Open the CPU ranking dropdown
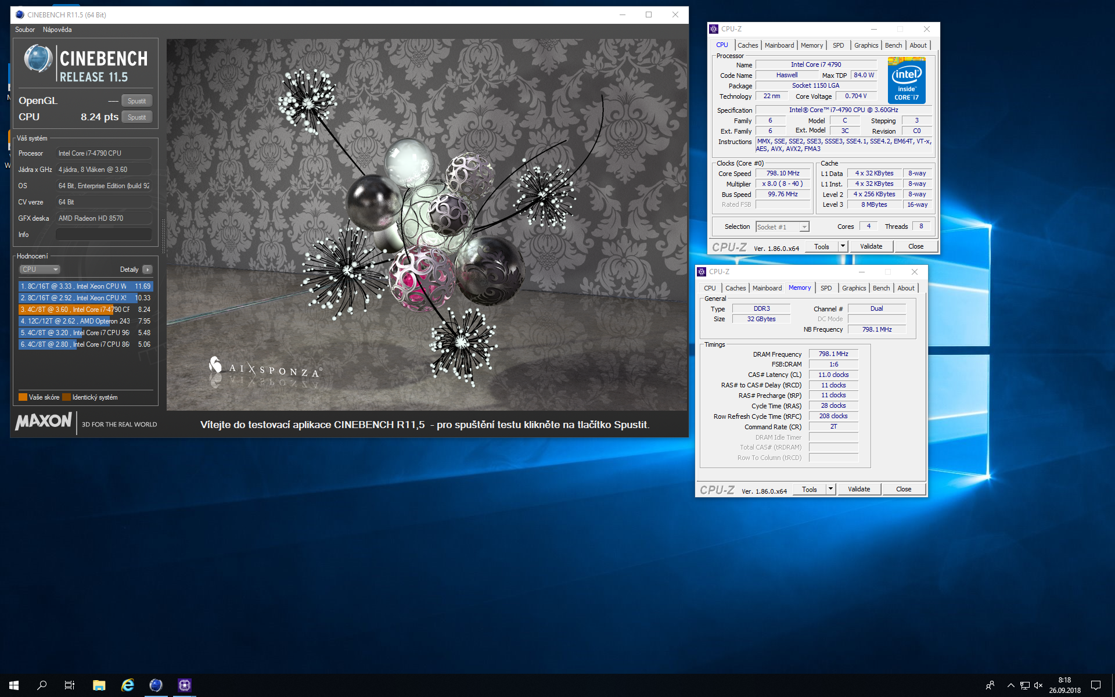 click(40, 270)
